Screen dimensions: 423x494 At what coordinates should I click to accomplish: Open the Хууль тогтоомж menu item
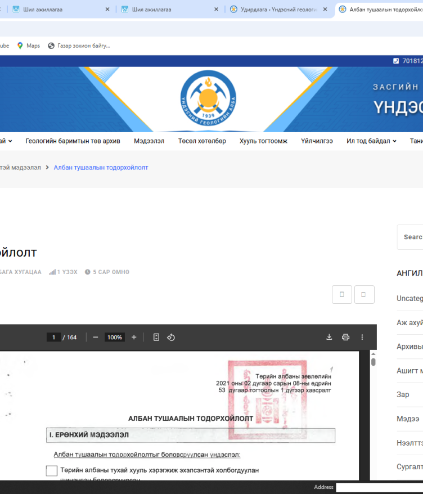tap(263, 141)
